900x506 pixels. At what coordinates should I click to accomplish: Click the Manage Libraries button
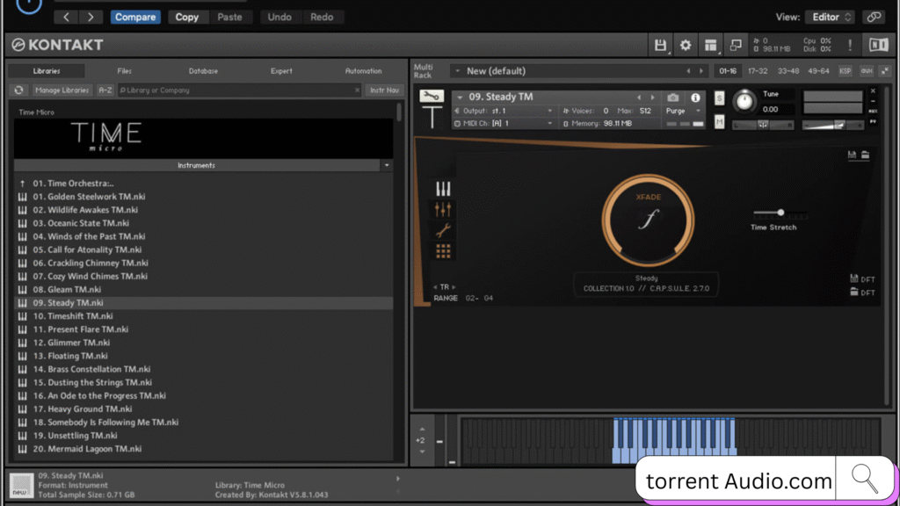point(62,90)
